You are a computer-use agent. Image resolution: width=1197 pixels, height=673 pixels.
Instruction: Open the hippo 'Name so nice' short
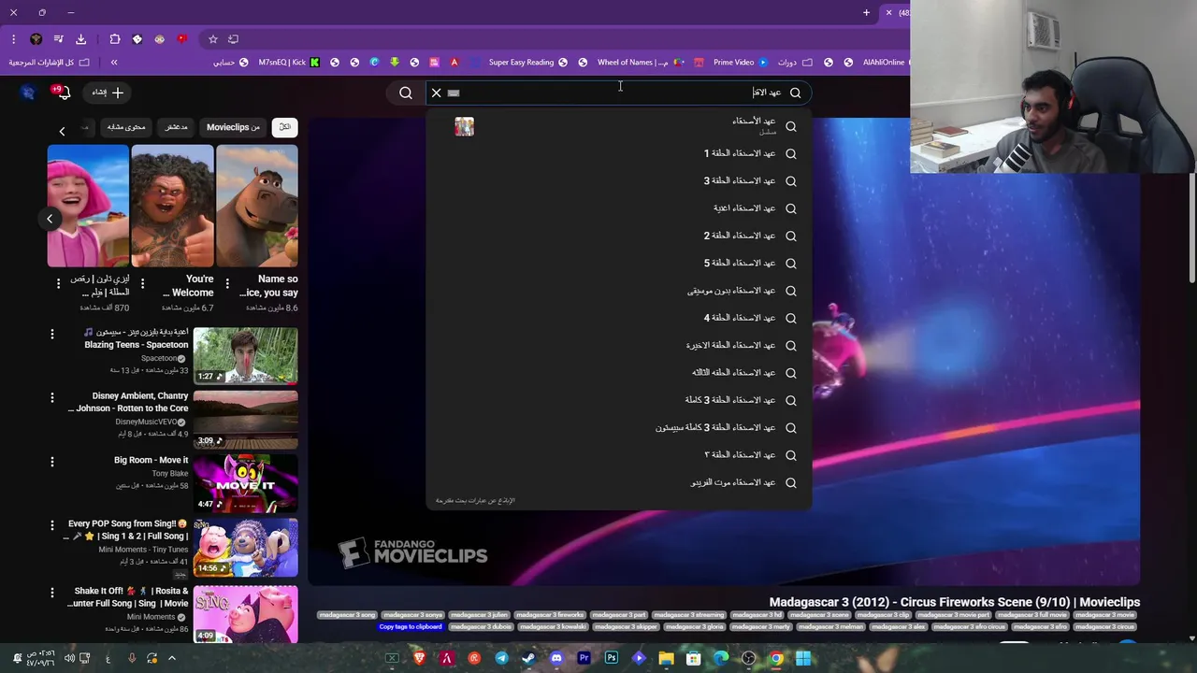point(257,206)
